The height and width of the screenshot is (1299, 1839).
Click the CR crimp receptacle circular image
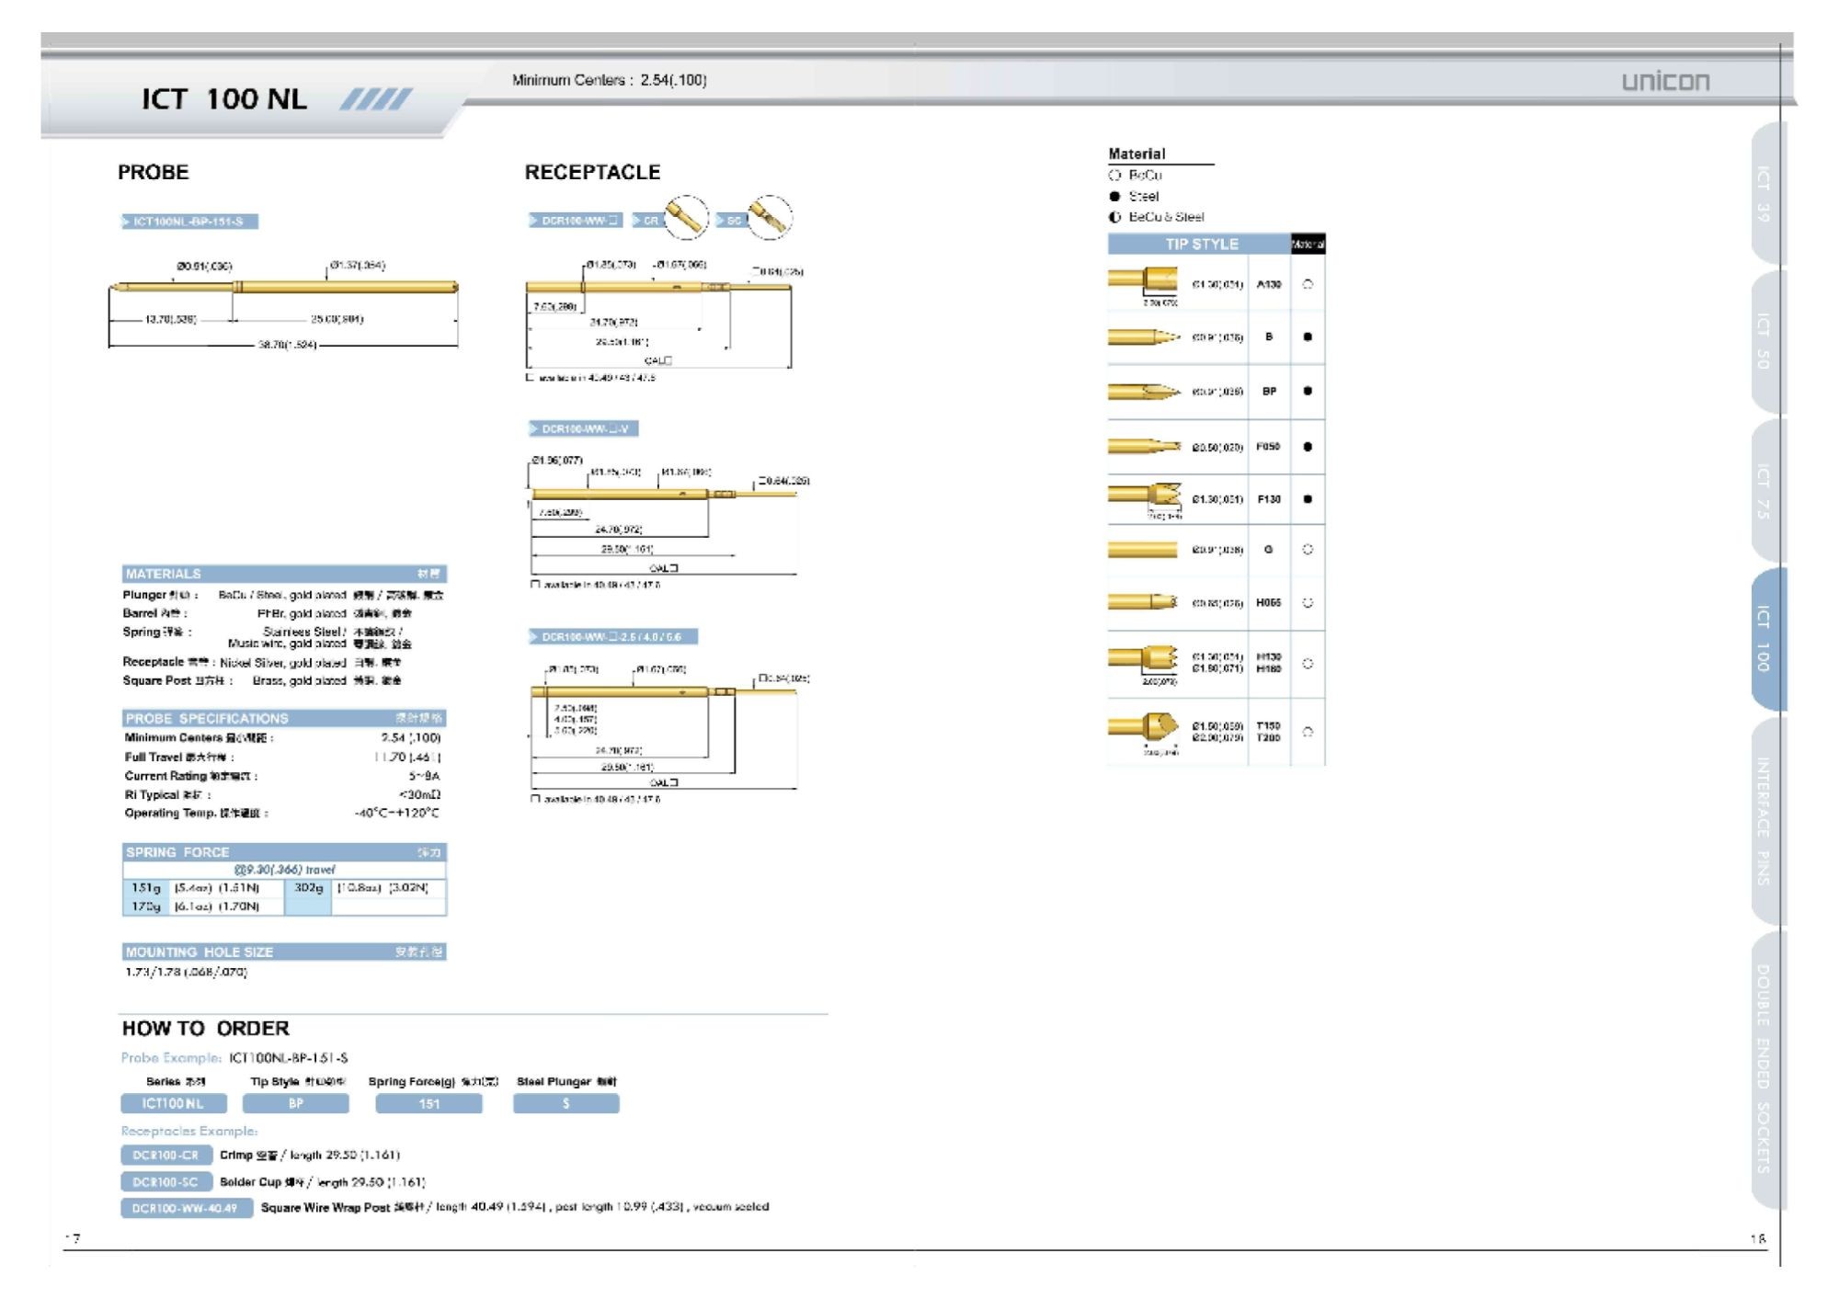[687, 218]
